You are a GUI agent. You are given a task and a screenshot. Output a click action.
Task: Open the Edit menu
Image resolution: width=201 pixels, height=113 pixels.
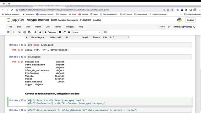point(19,27)
